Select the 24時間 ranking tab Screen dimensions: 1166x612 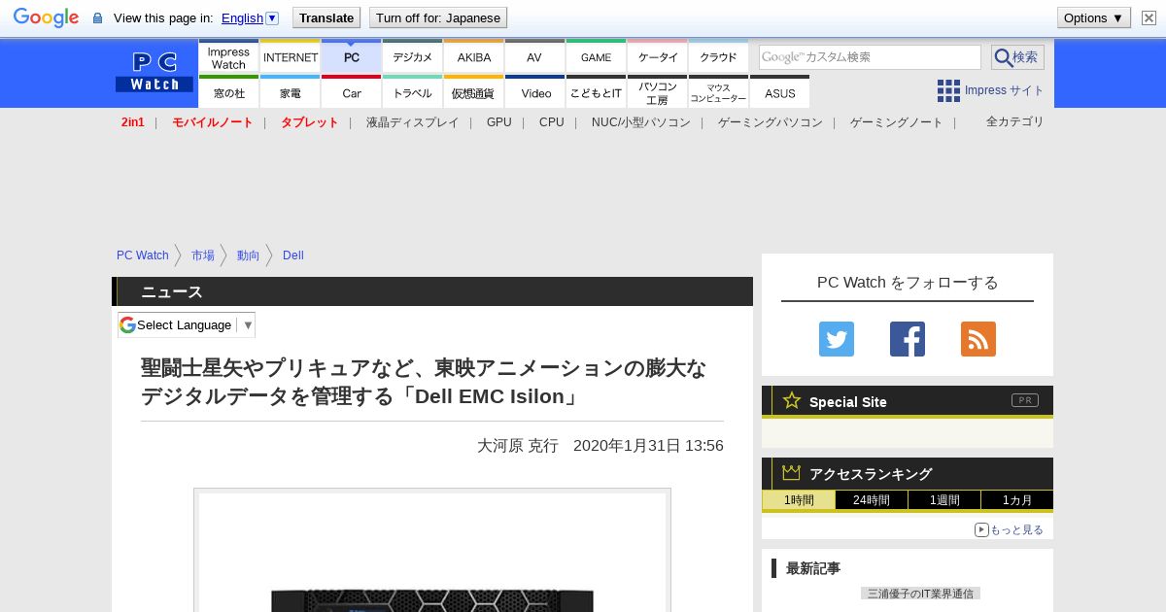pyautogui.click(x=872, y=500)
